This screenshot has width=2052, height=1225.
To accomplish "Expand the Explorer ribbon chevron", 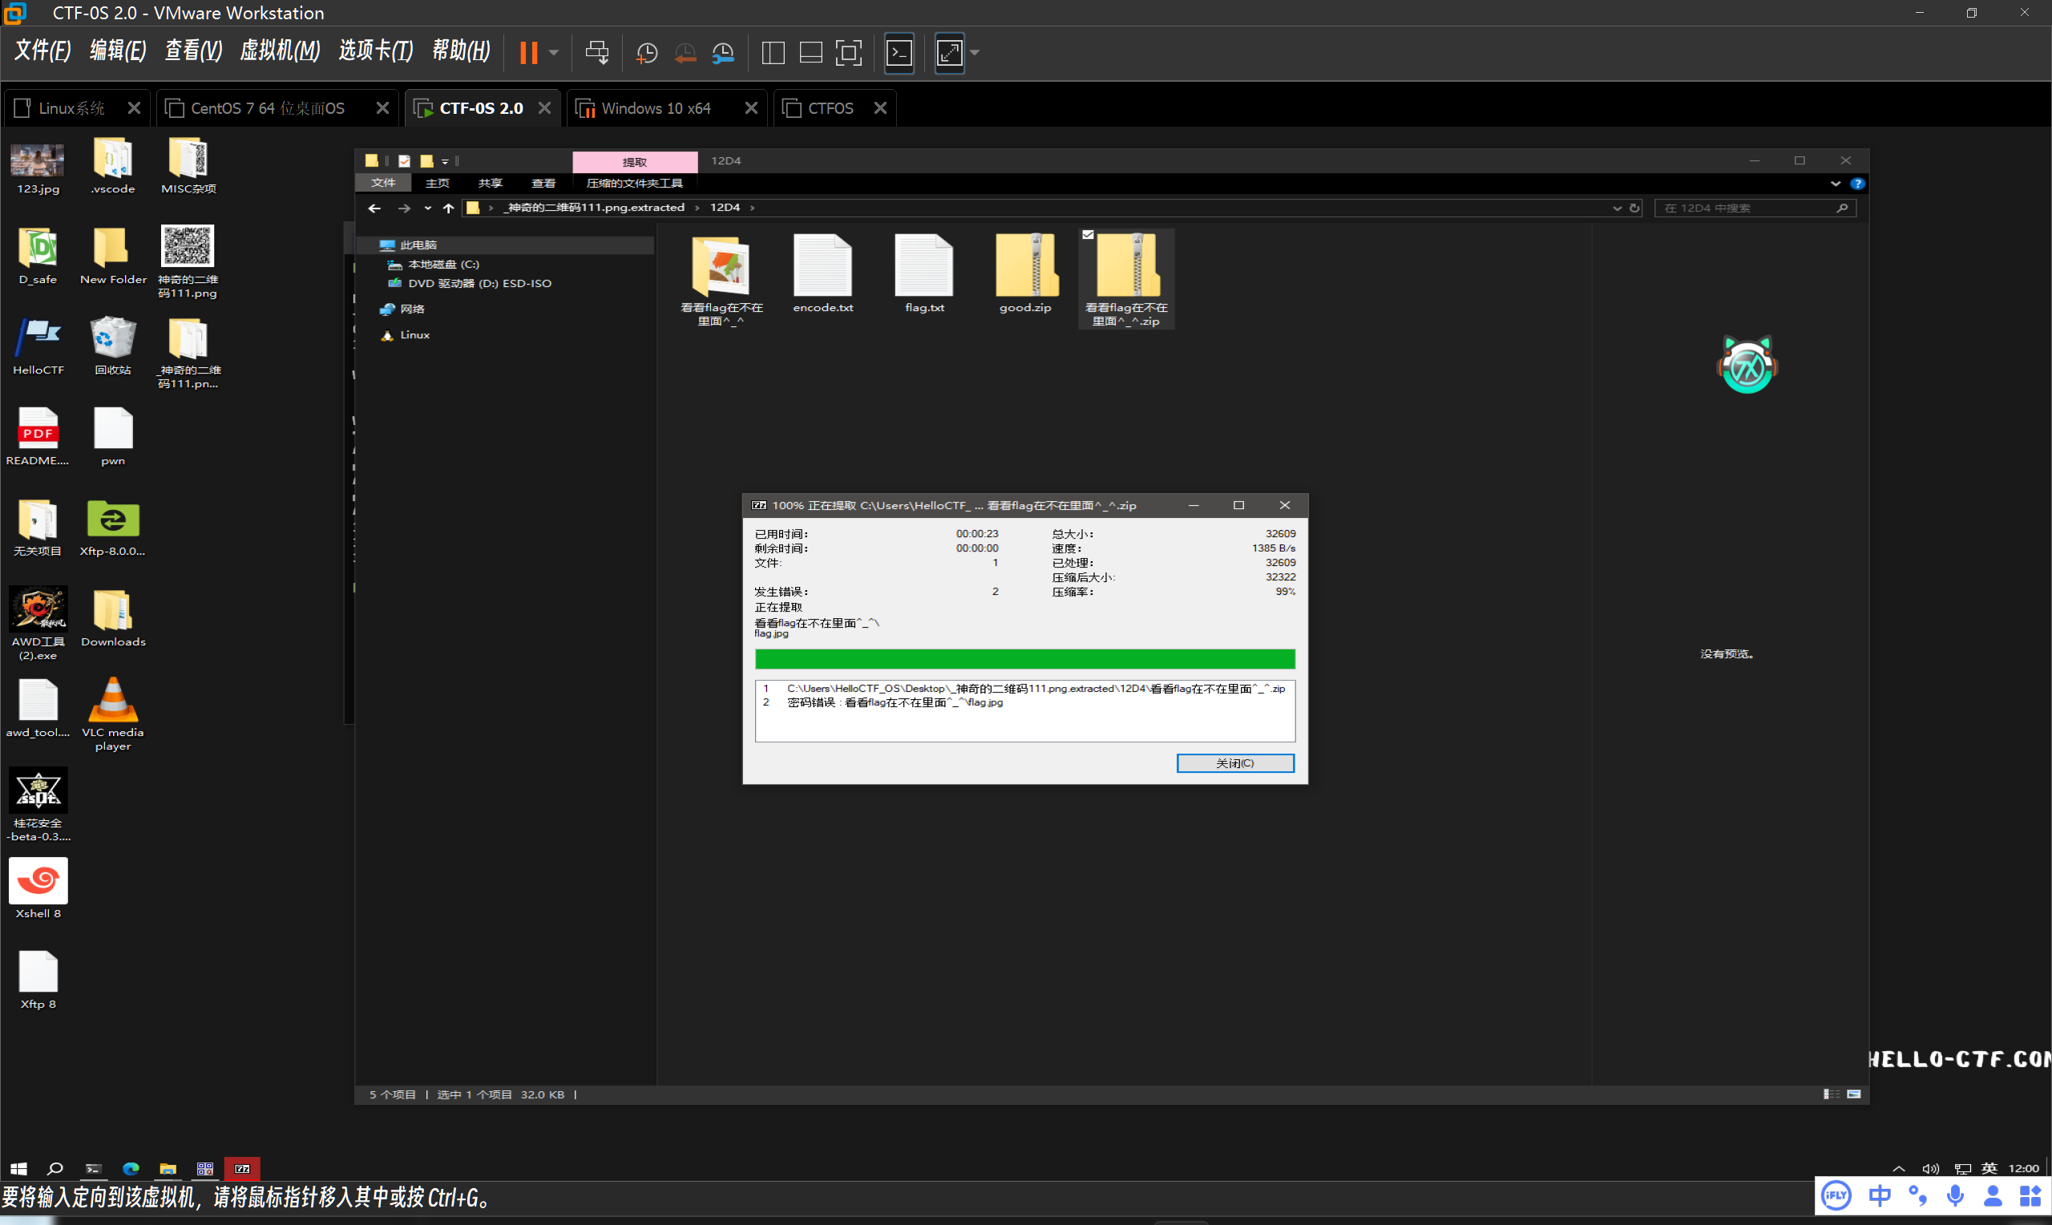I will tap(1835, 184).
